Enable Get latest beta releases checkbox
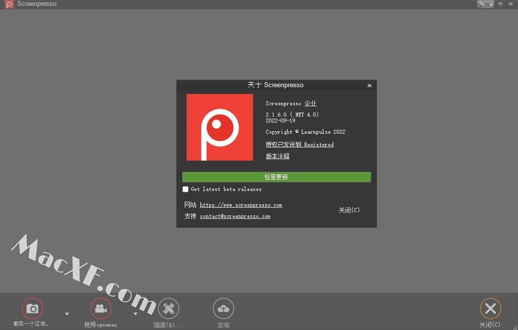Image resolution: width=518 pixels, height=330 pixels. point(186,189)
